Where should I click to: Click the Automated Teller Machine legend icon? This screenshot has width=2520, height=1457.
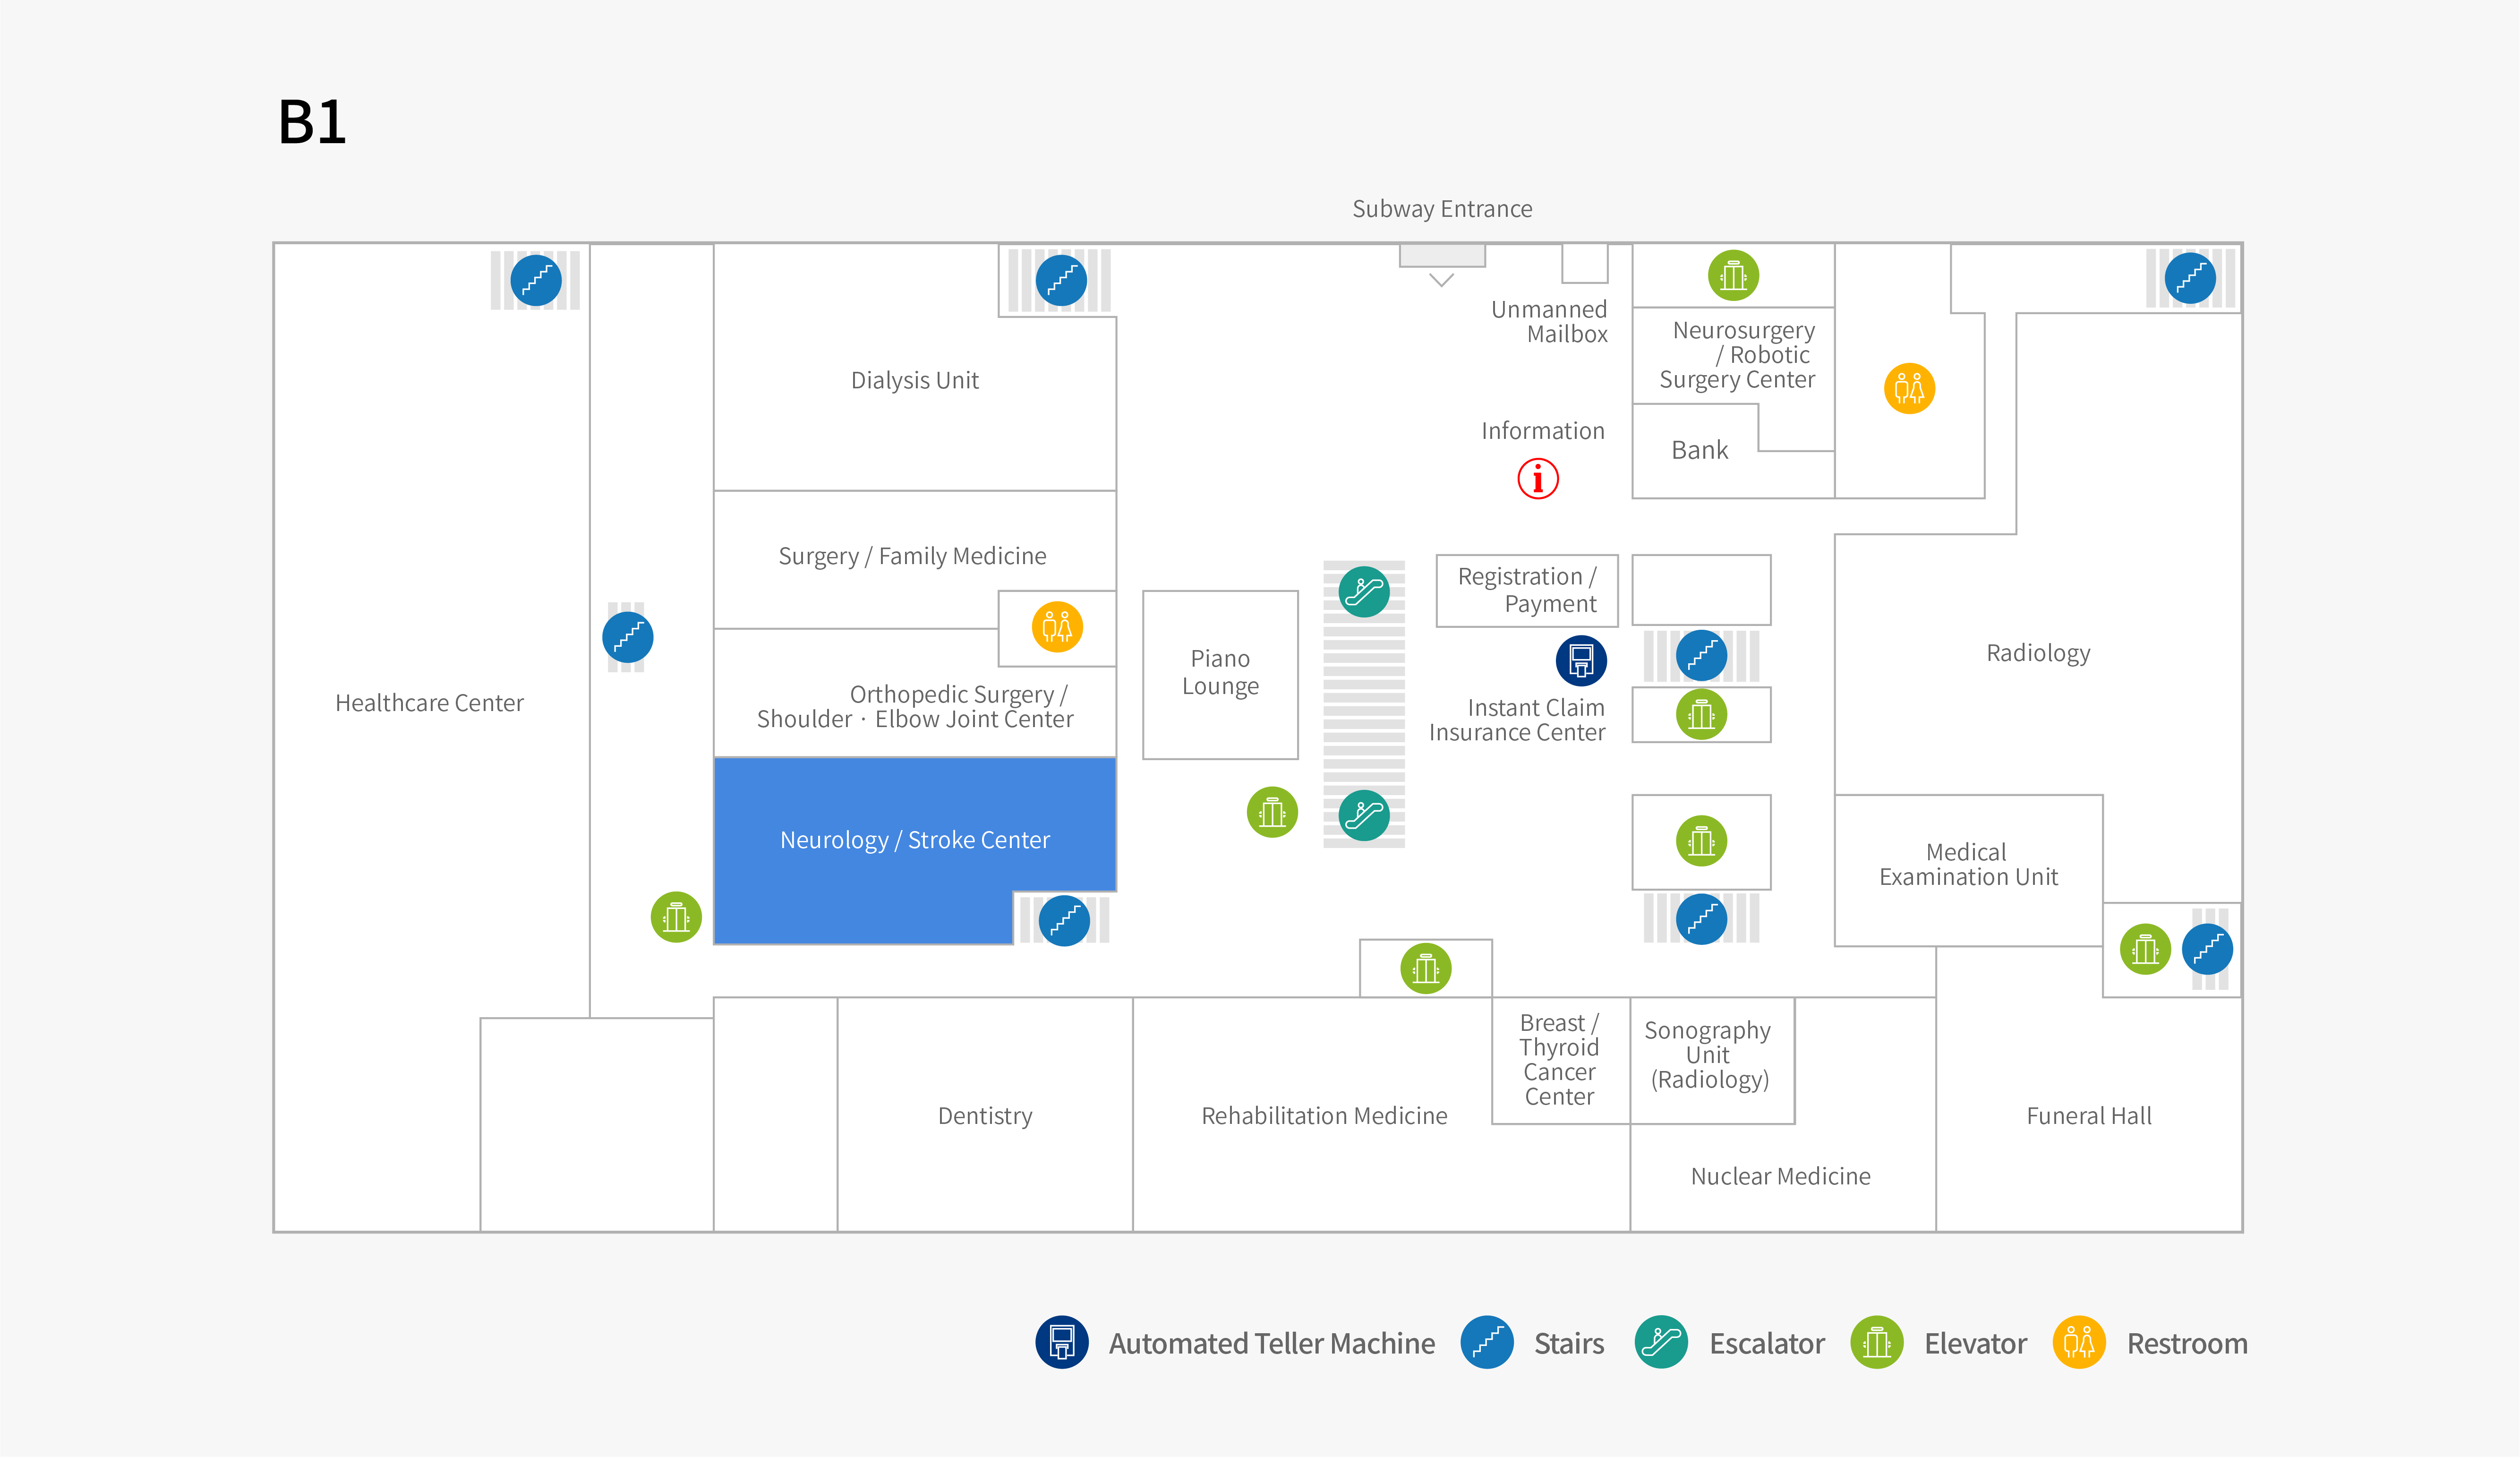point(1062,1342)
